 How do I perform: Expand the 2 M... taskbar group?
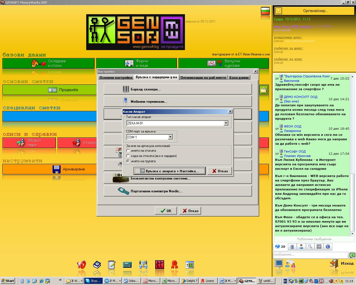click(113, 281)
